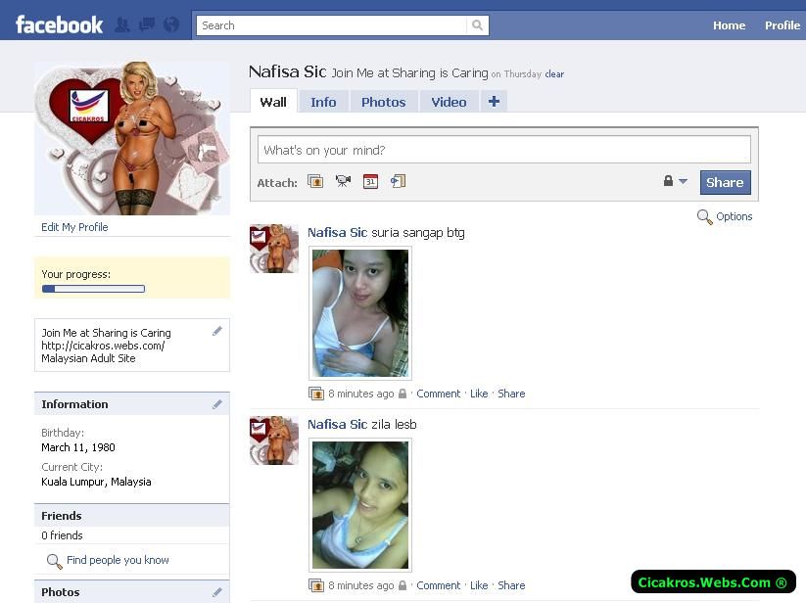Share the 'suria sangap btg' post

click(x=511, y=394)
